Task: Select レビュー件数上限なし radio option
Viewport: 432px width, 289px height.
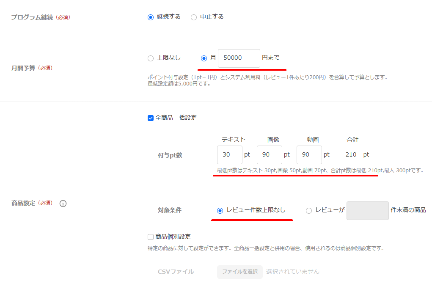Action: 220,211
